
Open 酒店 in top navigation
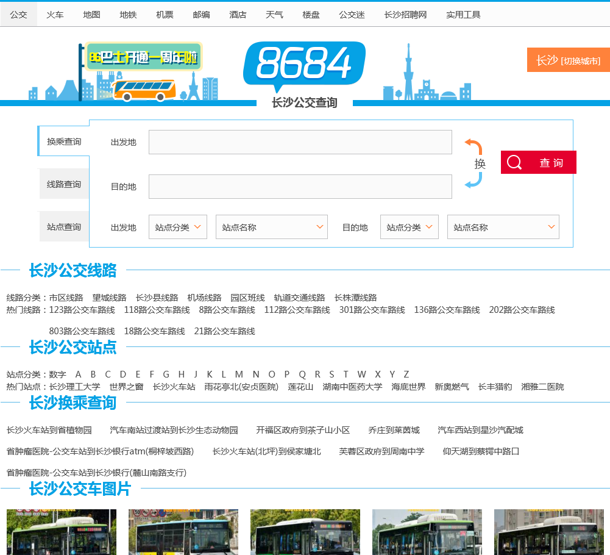tap(238, 15)
